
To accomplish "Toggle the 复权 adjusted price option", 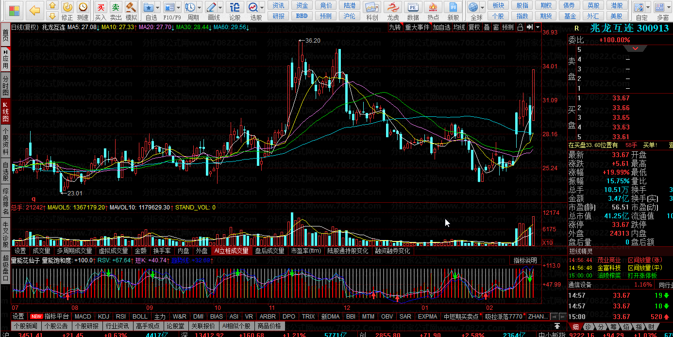I will tap(474, 27).
